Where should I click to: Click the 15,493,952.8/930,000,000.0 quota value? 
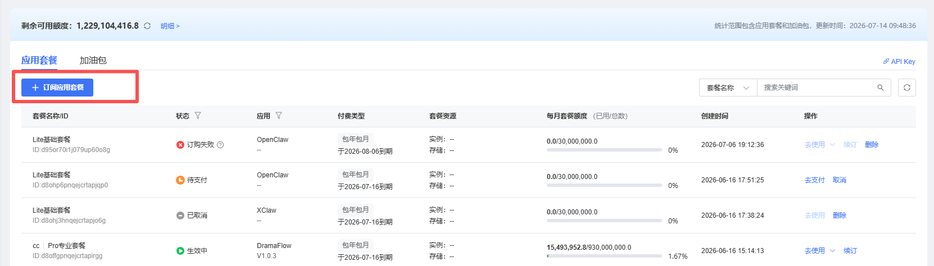(x=589, y=247)
